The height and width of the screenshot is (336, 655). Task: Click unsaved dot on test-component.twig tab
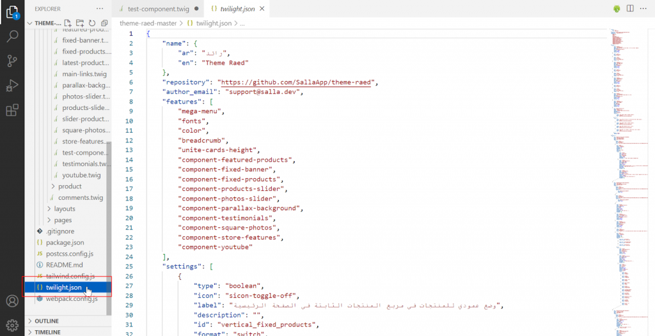click(196, 9)
